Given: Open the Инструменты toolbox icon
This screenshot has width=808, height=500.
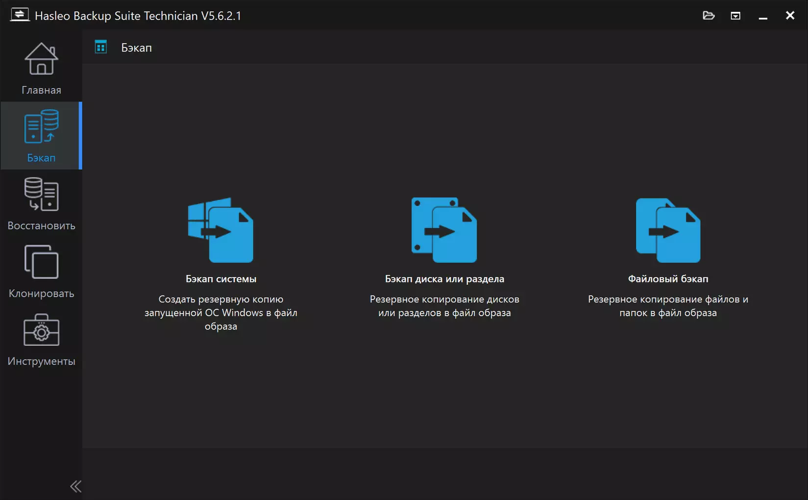Looking at the screenshot, I should coord(41,330).
